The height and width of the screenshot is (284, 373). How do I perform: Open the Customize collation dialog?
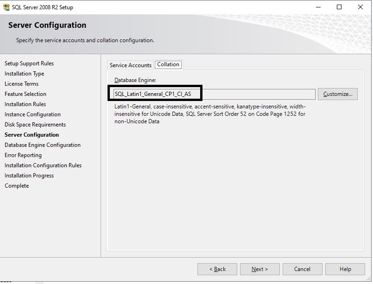[x=338, y=94]
